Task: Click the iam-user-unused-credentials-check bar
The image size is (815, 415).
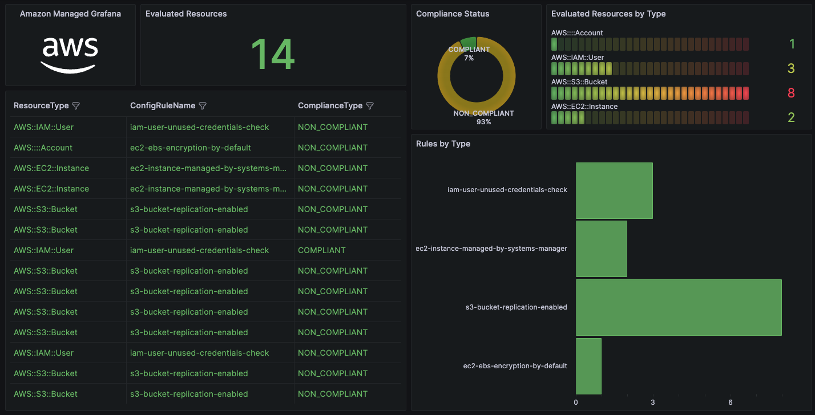Action: pos(614,190)
